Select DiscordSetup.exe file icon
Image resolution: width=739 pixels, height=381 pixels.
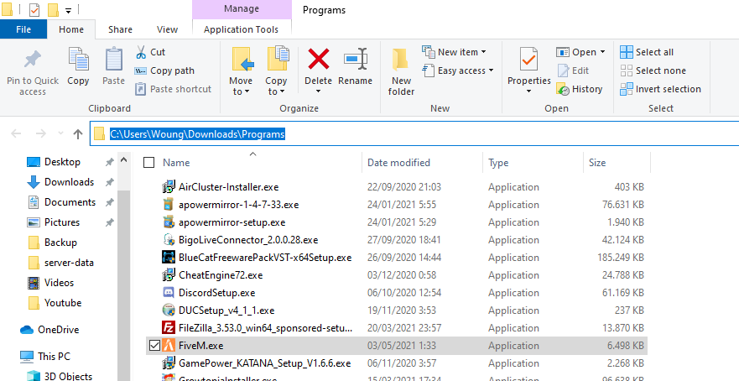pos(169,293)
